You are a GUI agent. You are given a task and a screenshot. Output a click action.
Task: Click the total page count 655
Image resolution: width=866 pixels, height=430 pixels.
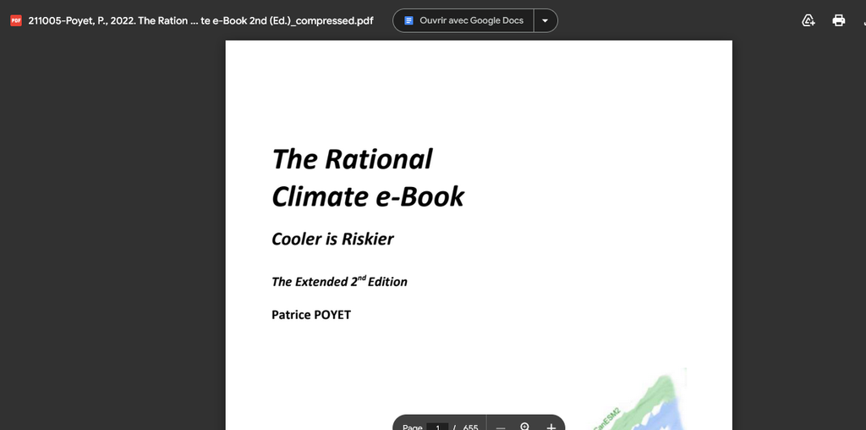pyautogui.click(x=470, y=427)
